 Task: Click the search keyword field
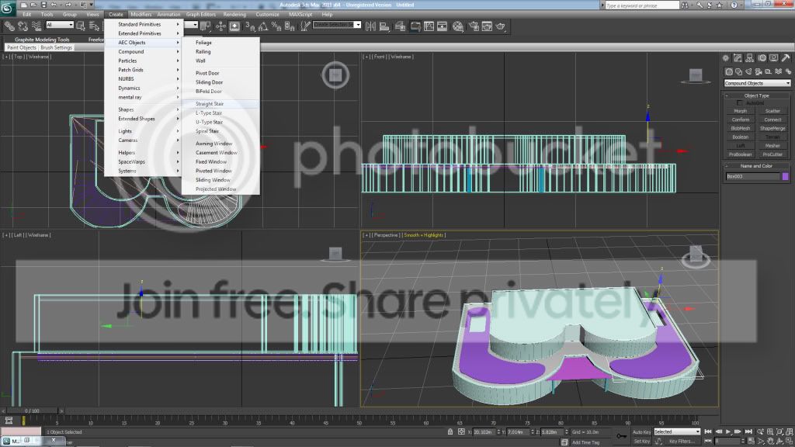point(642,5)
